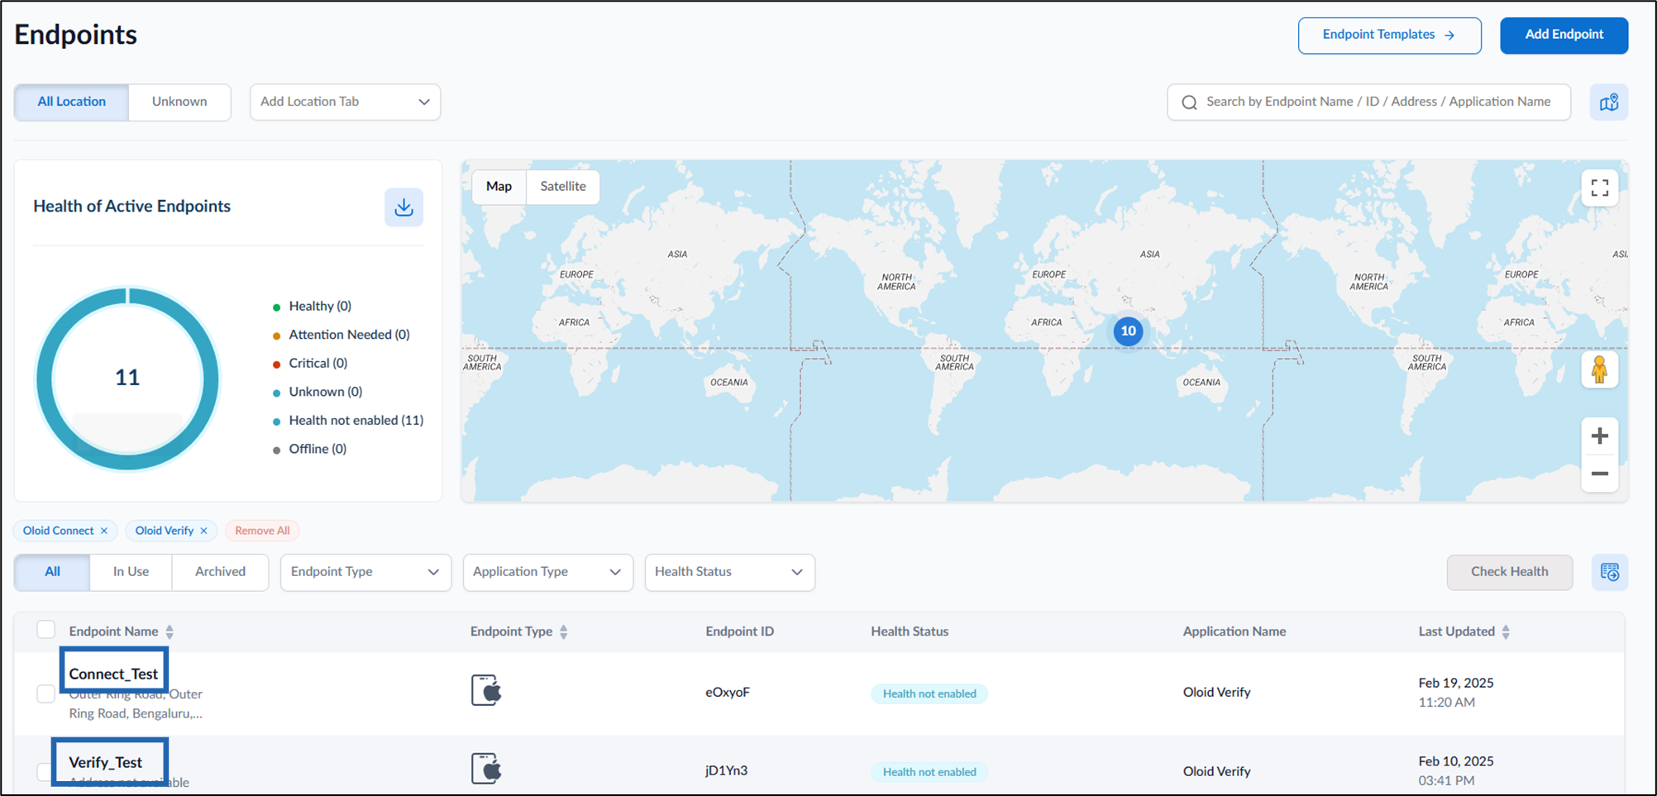This screenshot has height=796, width=1657.
Task: Switch map to Map view
Action: 499,187
